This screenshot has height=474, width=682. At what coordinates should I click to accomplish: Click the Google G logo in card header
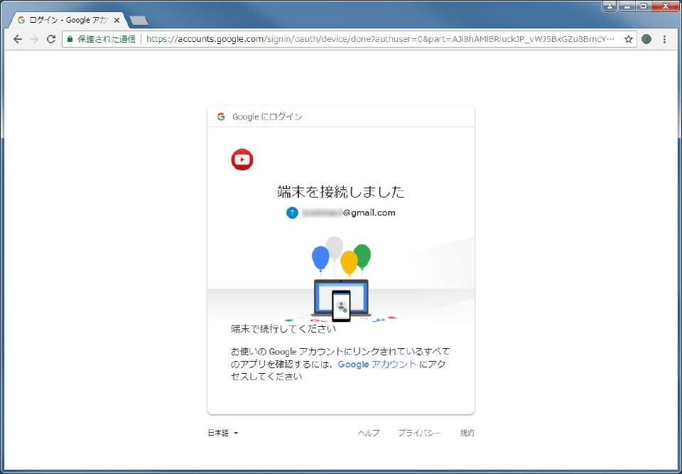pos(221,117)
